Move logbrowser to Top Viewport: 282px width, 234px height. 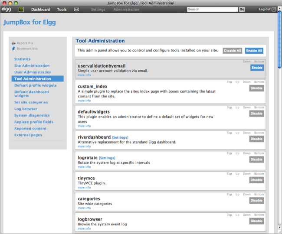(230, 215)
